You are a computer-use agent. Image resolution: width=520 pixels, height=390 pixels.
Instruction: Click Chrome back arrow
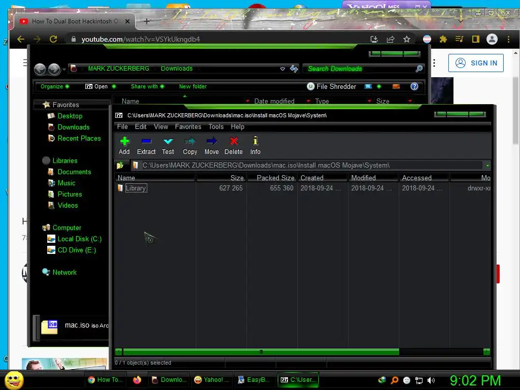click(20, 39)
